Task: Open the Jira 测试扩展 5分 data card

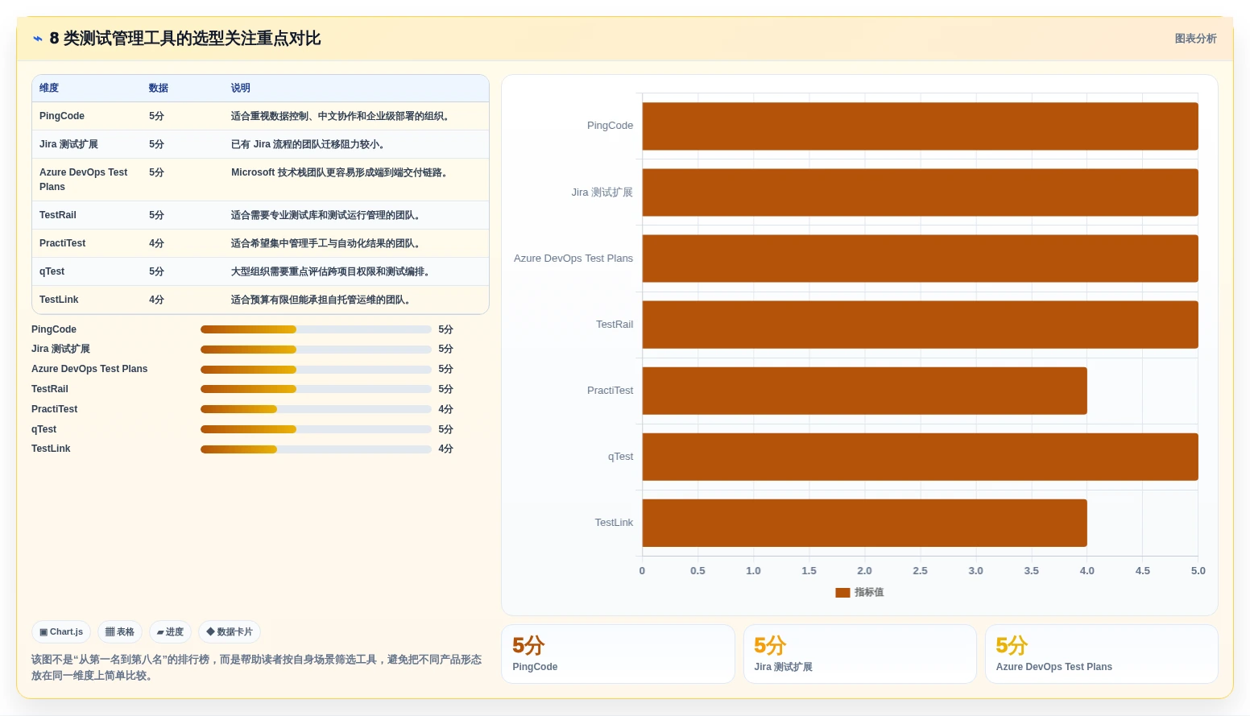Action: click(859, 654)
